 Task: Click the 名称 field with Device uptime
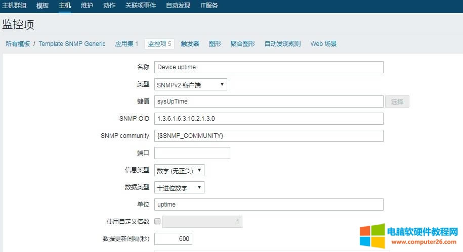click(x=268, y=67)
